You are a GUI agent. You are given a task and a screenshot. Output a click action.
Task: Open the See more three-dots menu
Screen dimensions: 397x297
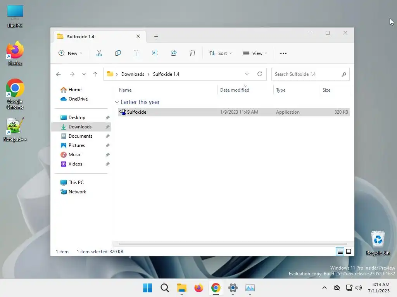[283, 53]
